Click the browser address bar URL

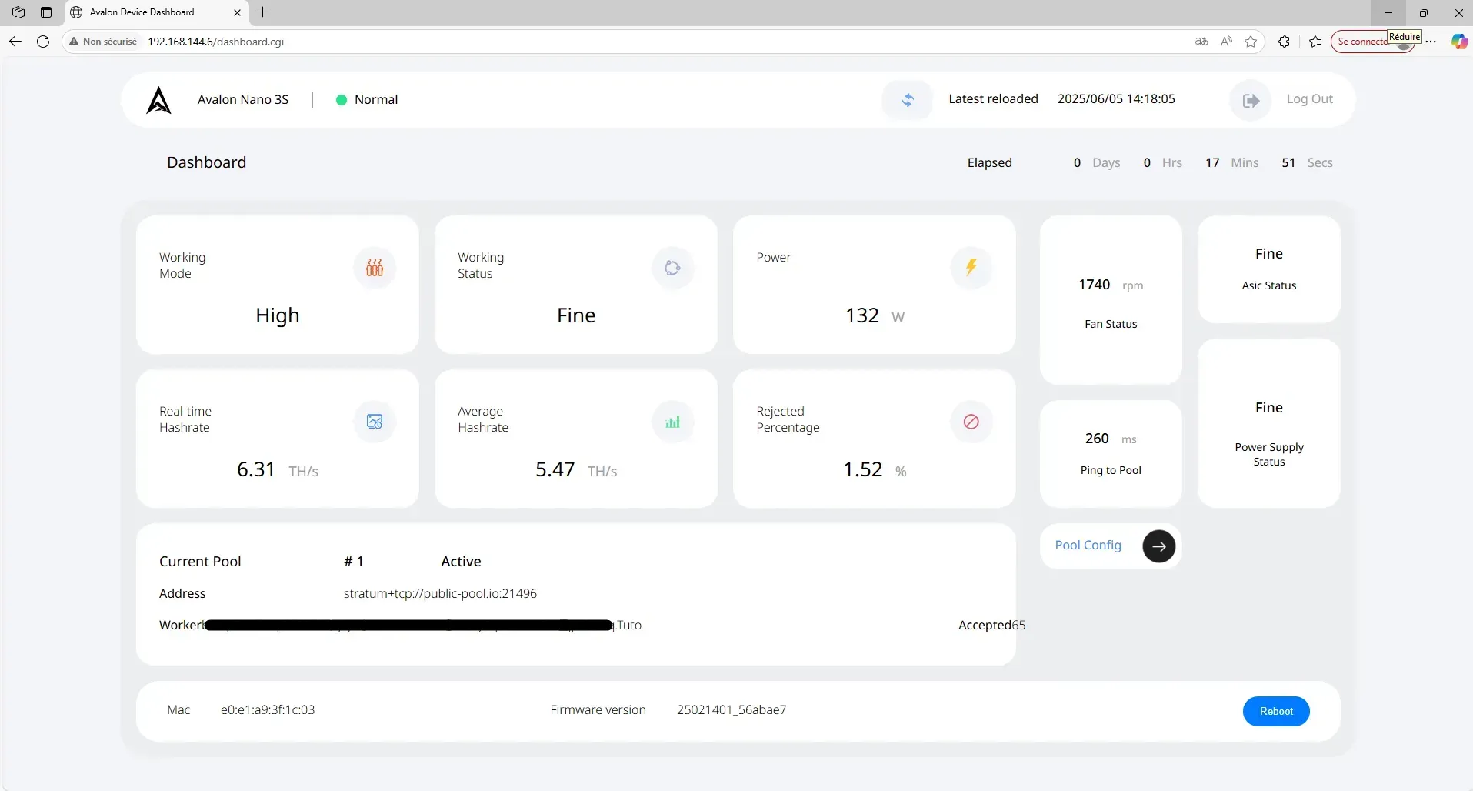[x=215, y=42]
